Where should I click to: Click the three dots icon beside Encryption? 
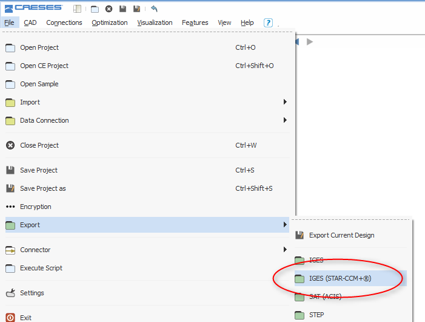click(10, 207)
